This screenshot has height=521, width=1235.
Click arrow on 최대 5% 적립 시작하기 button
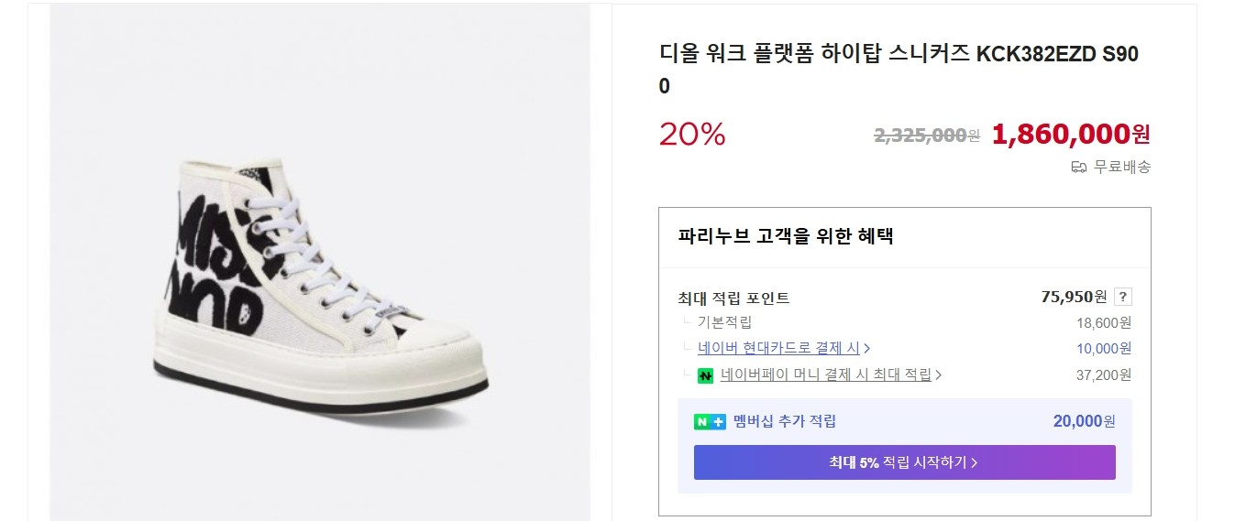point(975,462)
